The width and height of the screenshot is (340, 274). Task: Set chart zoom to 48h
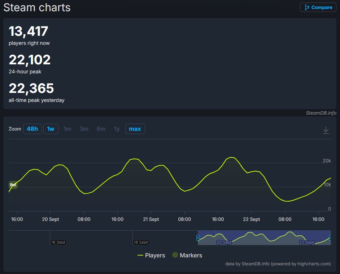click(x=32, y=129)
